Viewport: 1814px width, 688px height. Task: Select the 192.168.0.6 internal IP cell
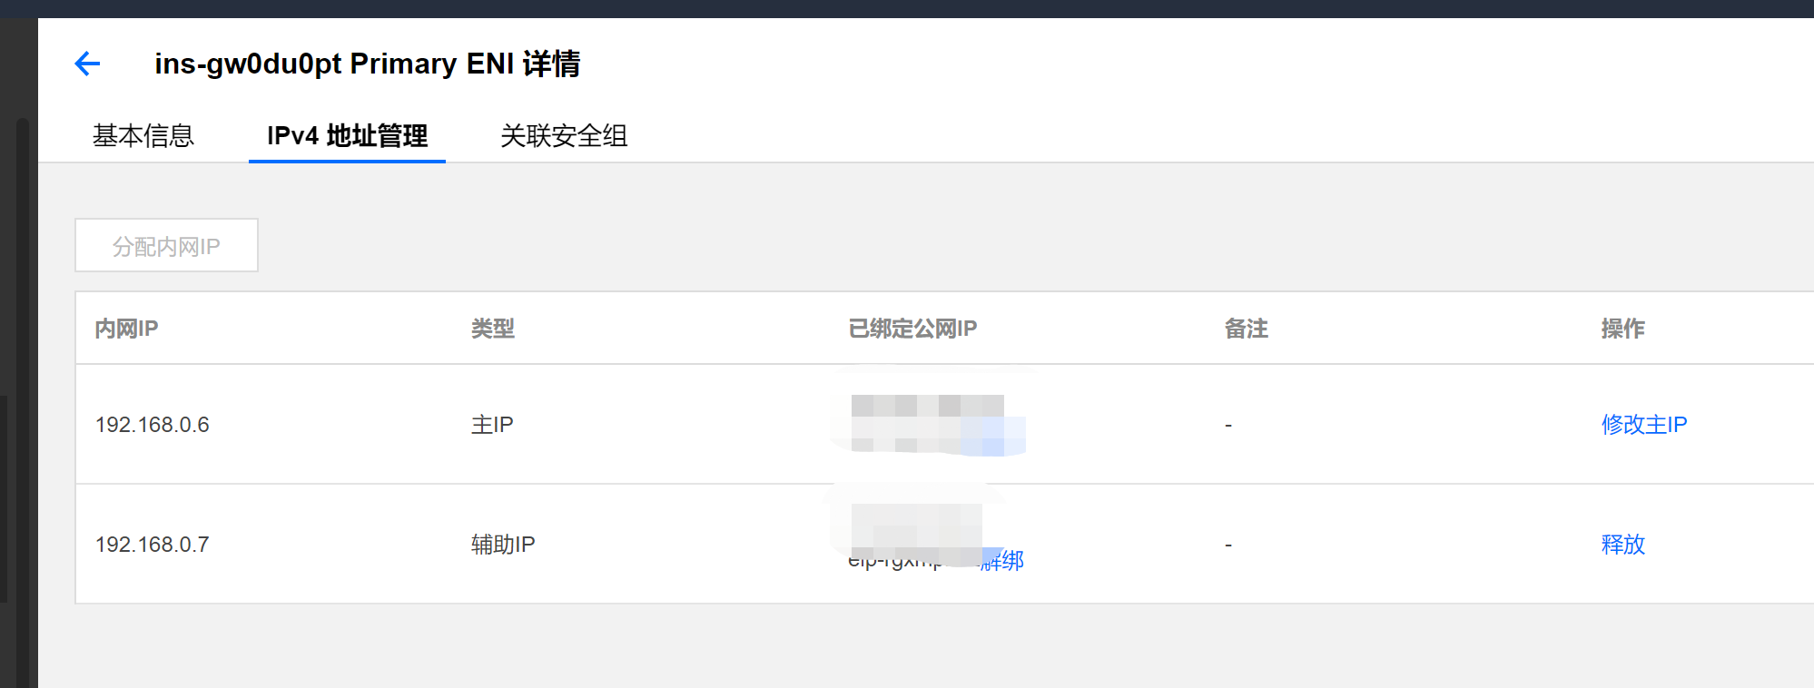(x=153, y=425)
